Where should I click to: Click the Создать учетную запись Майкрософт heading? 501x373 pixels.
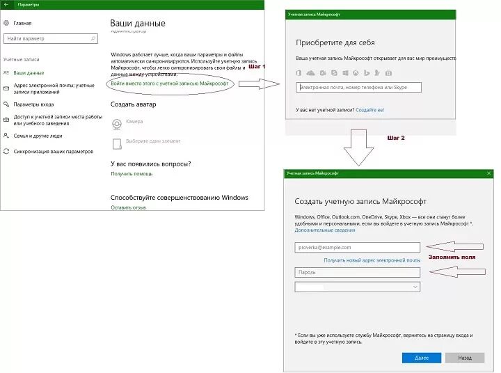coord(360,201)
